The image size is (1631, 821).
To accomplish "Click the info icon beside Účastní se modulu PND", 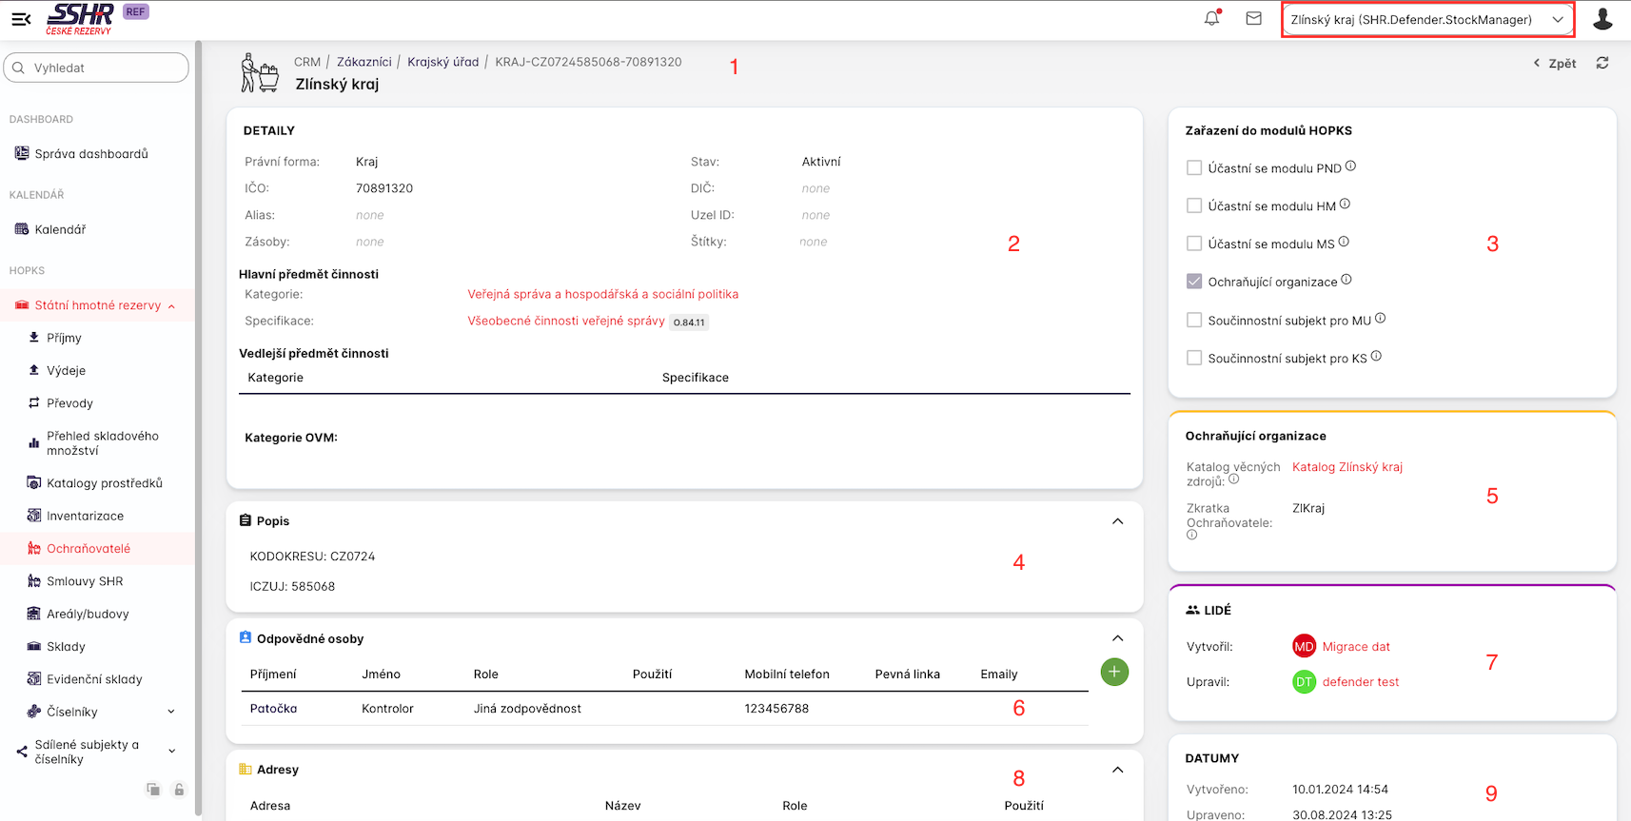I will click(1350, 166).
